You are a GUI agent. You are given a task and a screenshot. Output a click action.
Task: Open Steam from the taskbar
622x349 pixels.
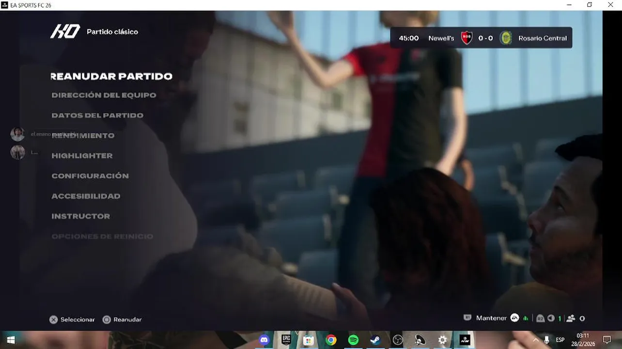[375, 340]
